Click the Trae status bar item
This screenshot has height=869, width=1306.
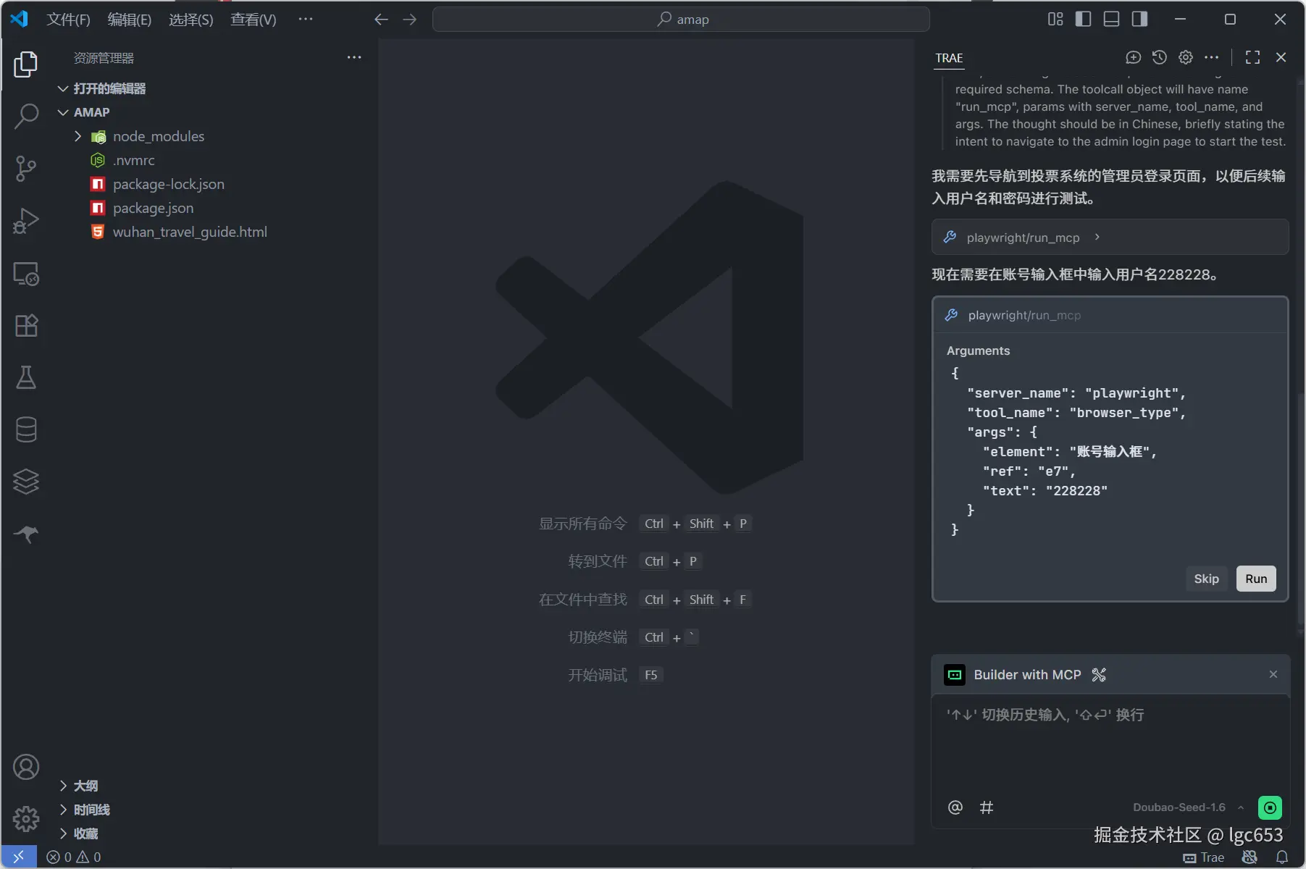(1204, 857)
